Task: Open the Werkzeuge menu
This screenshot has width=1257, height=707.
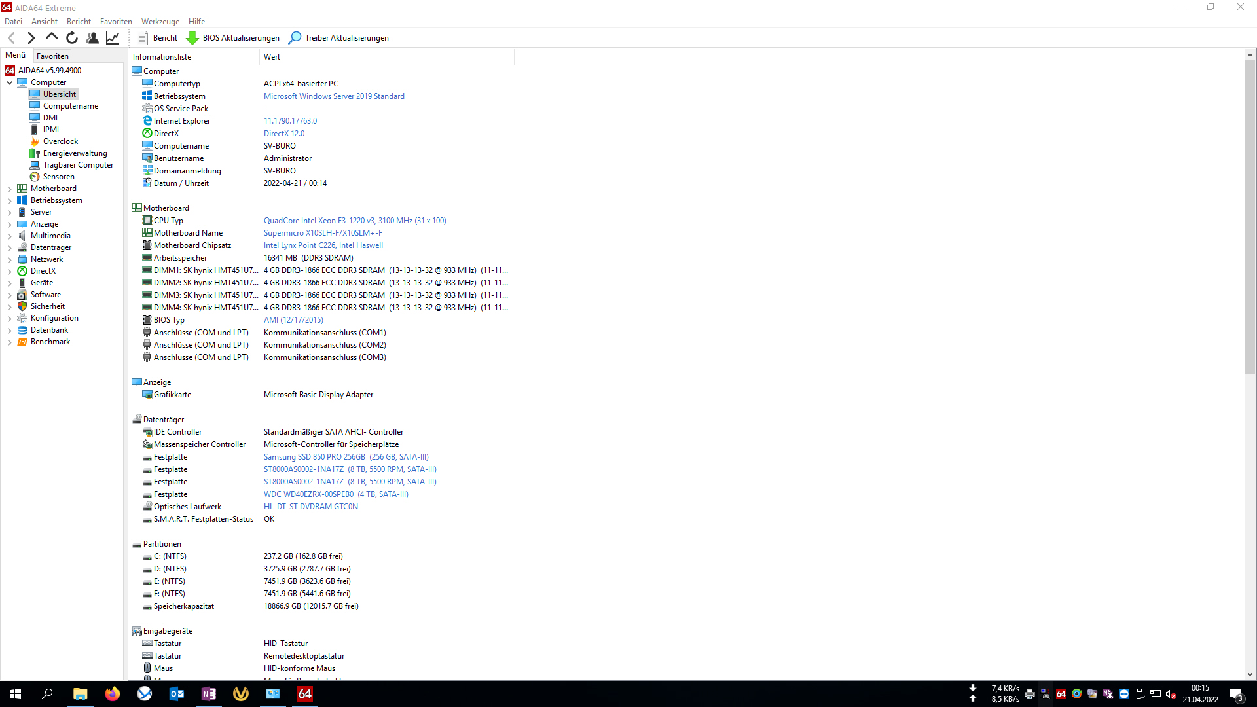Action: (x=160, y=22)
